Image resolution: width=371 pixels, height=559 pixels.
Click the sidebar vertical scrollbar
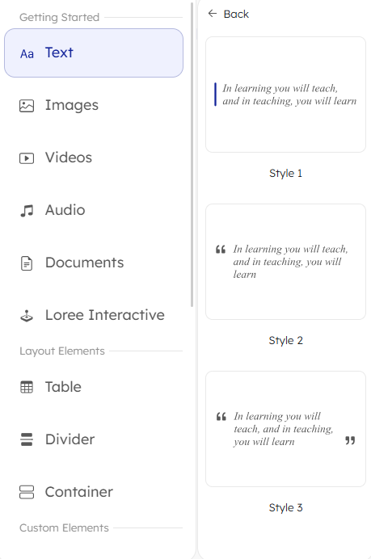(192, 155)
